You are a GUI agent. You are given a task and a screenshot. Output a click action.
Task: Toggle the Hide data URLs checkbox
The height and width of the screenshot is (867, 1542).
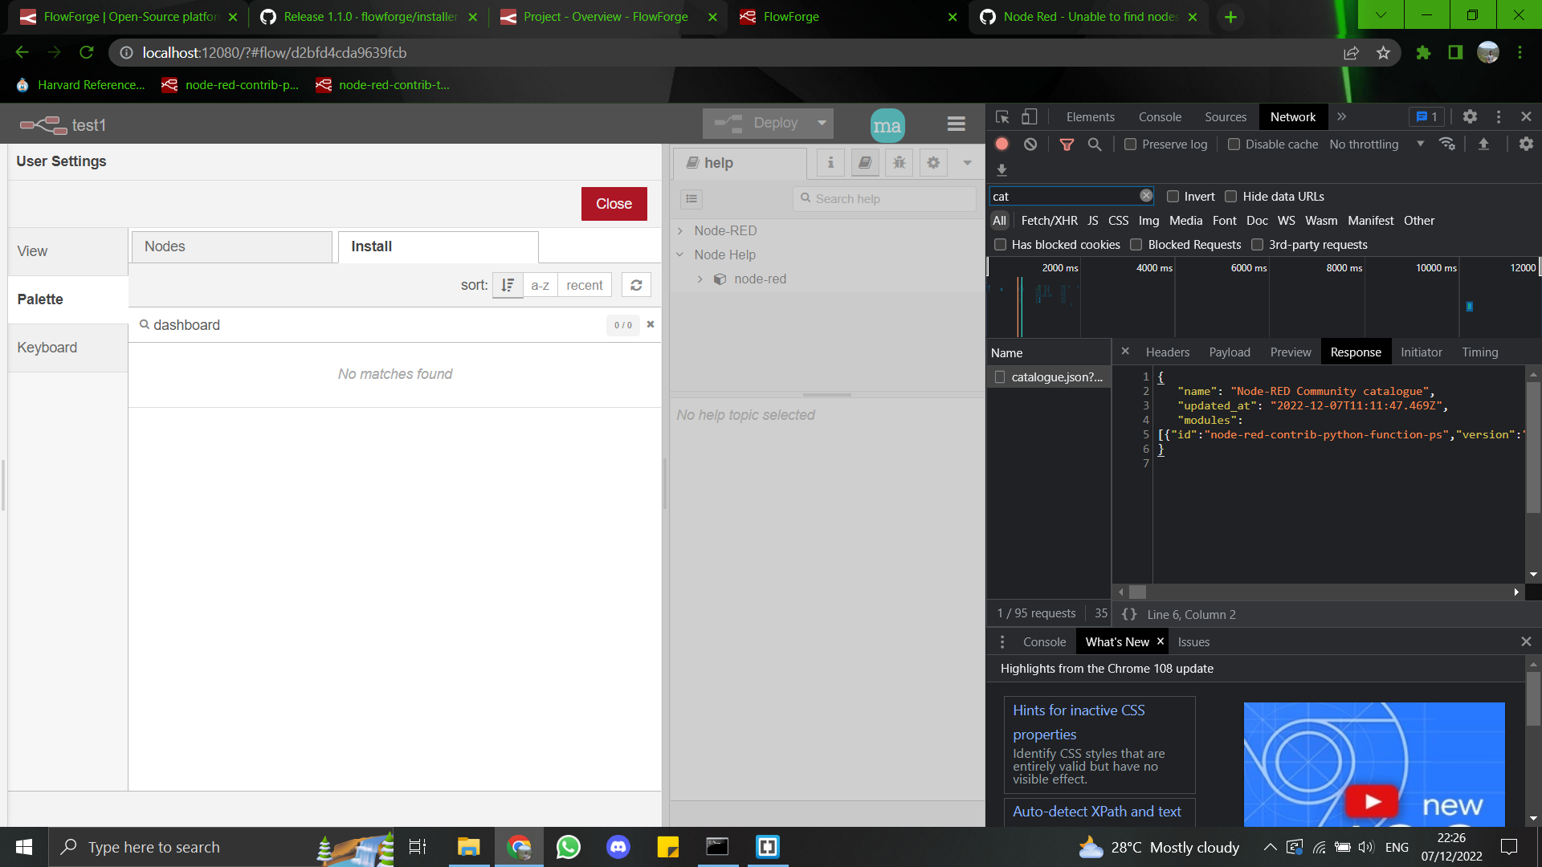[1231, 196]
